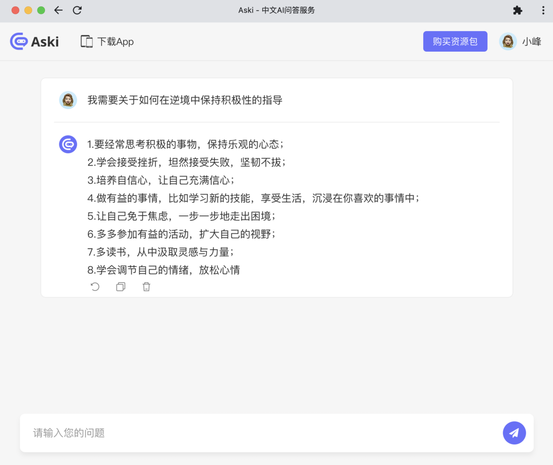Click the phone icon beside 下载App
Screen dimensions: 553x465
(86, 41)
